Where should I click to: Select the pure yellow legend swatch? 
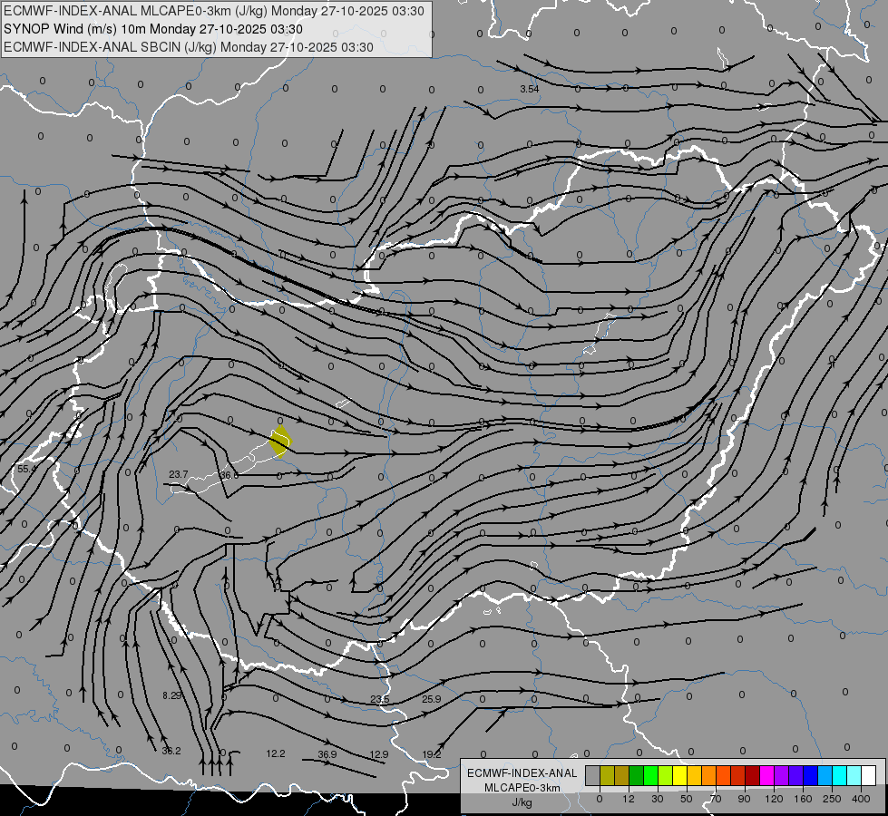679,775
